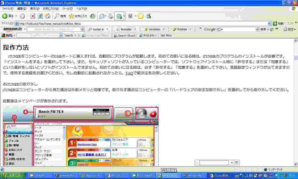The width and height of the screenshot is (298, 179).
Task: Refresh the page with the Refresh icon
Action: [x=40, y=16]
